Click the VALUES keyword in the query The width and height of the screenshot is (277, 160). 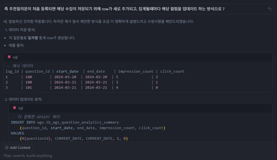17,133
